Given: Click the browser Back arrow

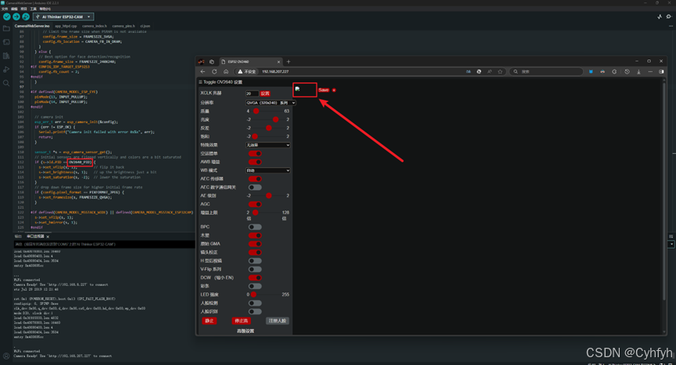Looking at the screenshot, I should tap(203, 72).
